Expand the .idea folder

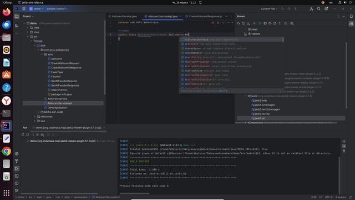(28, 28)
